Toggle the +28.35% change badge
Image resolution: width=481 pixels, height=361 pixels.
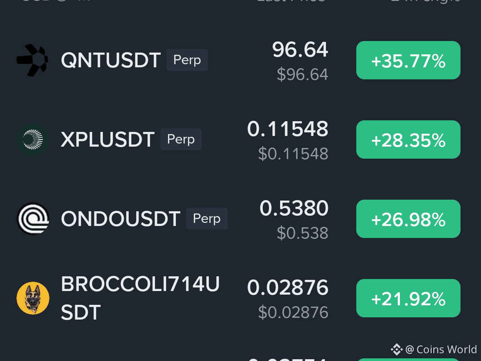point(408,139)
